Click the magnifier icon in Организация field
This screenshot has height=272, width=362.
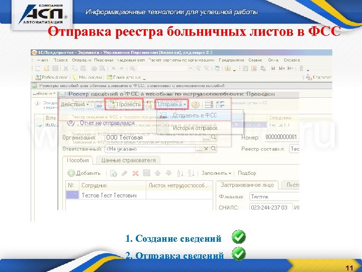pos(214,137)
